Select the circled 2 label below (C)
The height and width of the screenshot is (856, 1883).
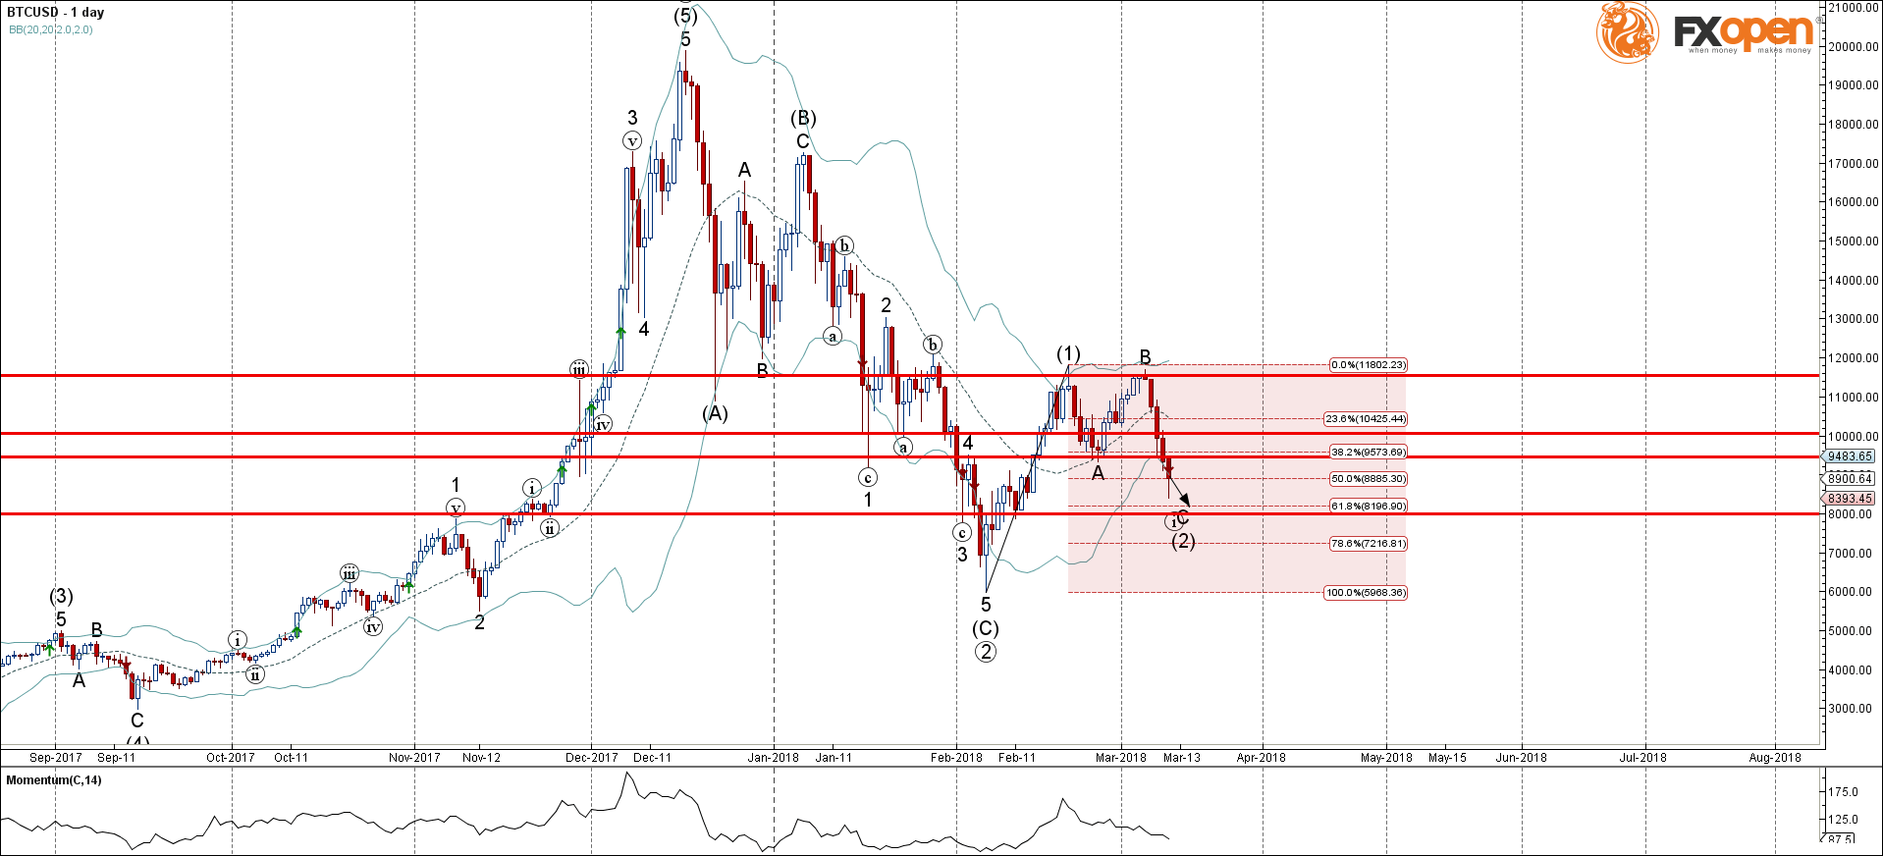coord(985,652)
